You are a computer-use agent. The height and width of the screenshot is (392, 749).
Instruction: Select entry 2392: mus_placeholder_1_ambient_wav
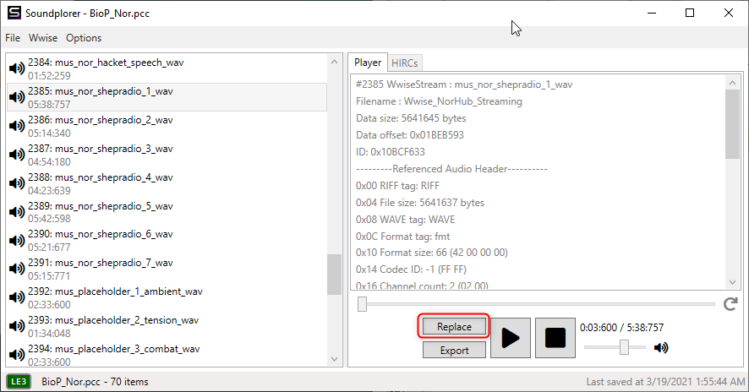pos(167,297)
